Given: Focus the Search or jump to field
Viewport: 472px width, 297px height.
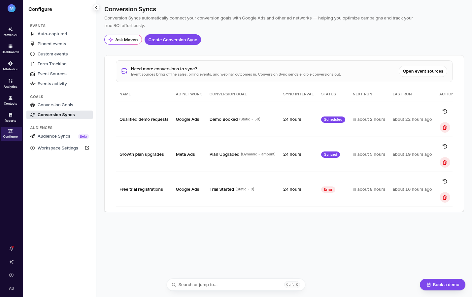Looking at the screenshot, I should [236, 285].
